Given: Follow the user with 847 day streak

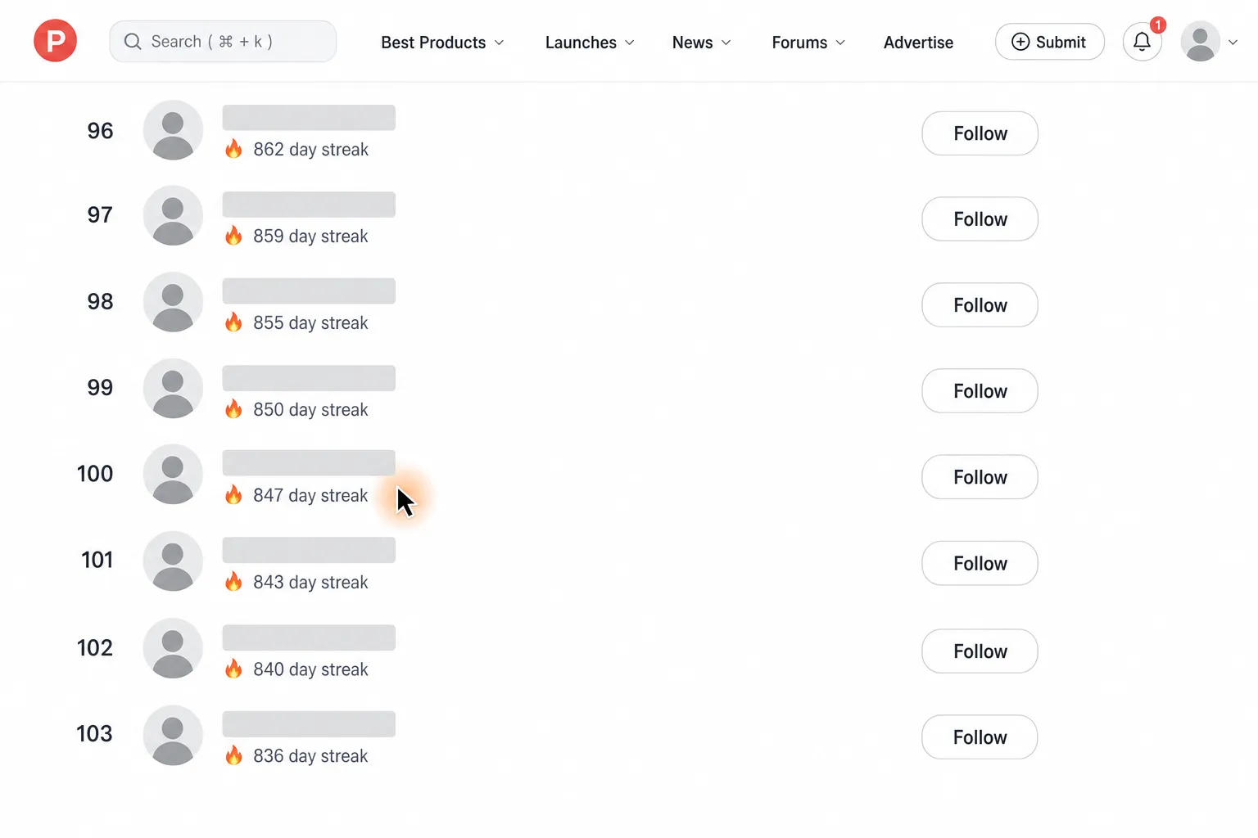Looking at the screenshot, I should click(x=980, y=477).
